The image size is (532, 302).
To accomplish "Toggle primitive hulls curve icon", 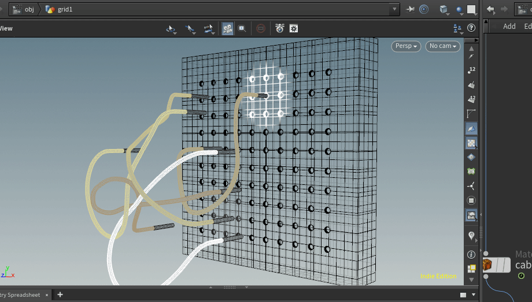I will [471, 114].
